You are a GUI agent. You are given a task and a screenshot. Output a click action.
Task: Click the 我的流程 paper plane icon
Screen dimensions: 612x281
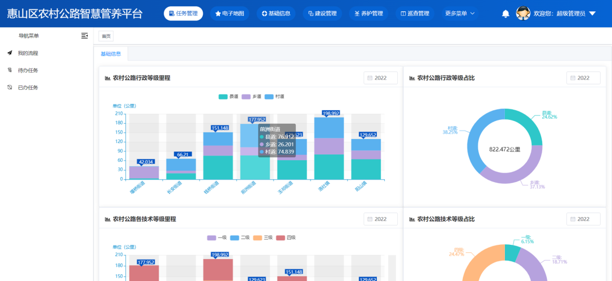10,53
